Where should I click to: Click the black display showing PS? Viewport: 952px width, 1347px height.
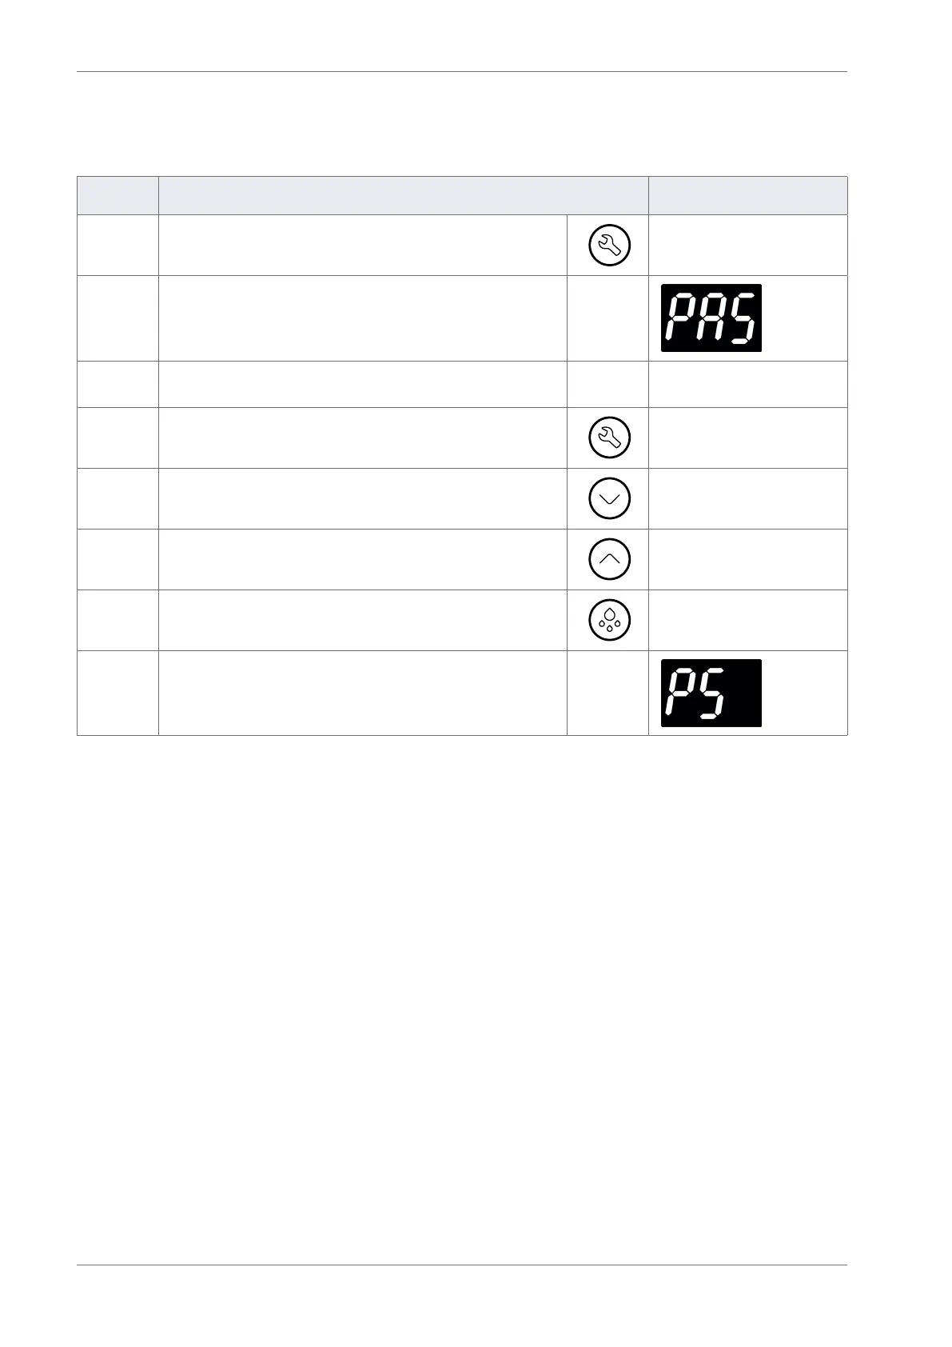pos(711,693)
